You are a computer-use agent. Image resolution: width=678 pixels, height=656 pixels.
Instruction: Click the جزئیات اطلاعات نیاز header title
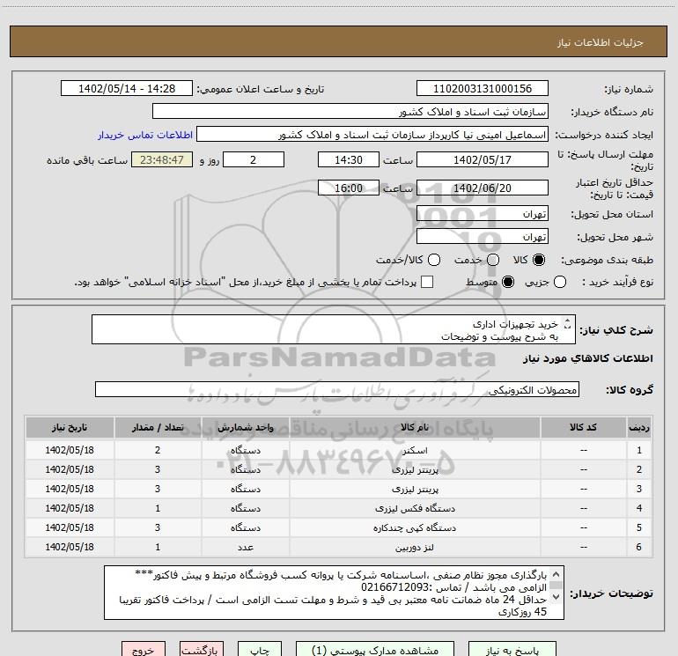[600, 42]
